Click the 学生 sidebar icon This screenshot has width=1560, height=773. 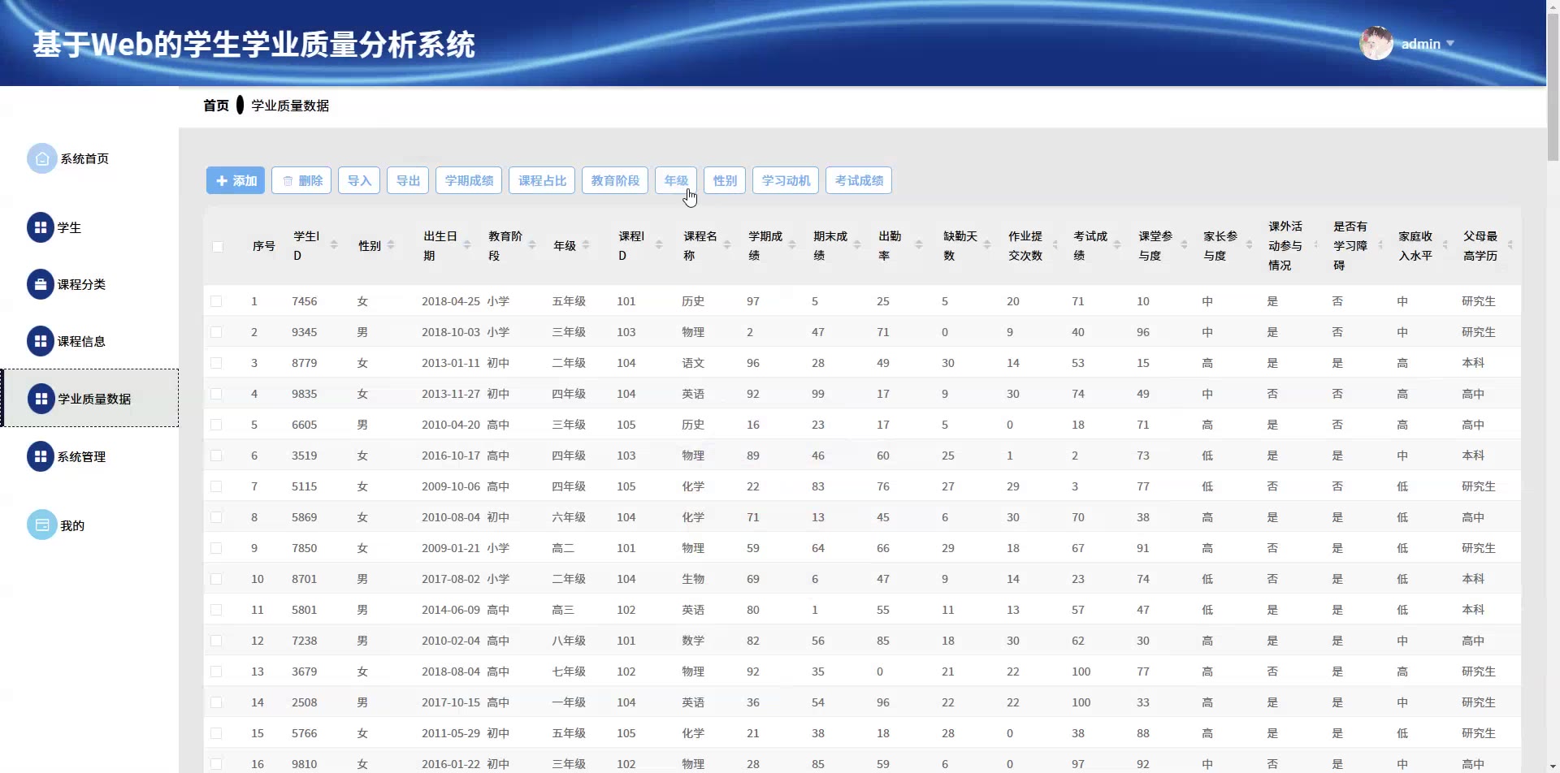pos(40,228)
